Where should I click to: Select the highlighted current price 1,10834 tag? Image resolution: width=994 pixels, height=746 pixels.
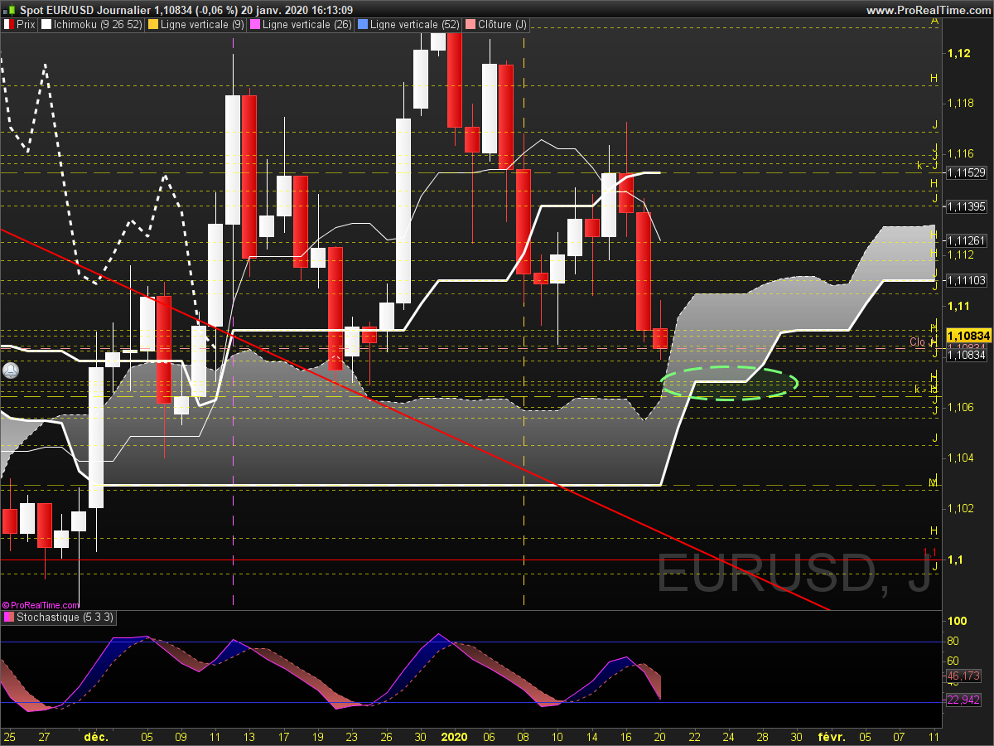(x=967, y=335)
